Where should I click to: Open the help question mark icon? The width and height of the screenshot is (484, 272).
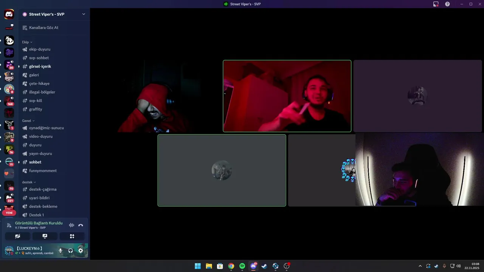(448, 4)
